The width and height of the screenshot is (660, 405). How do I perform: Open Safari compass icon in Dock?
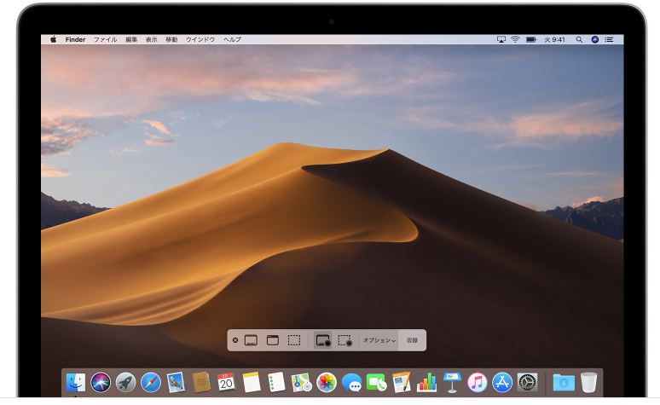[x=151, y=382]
